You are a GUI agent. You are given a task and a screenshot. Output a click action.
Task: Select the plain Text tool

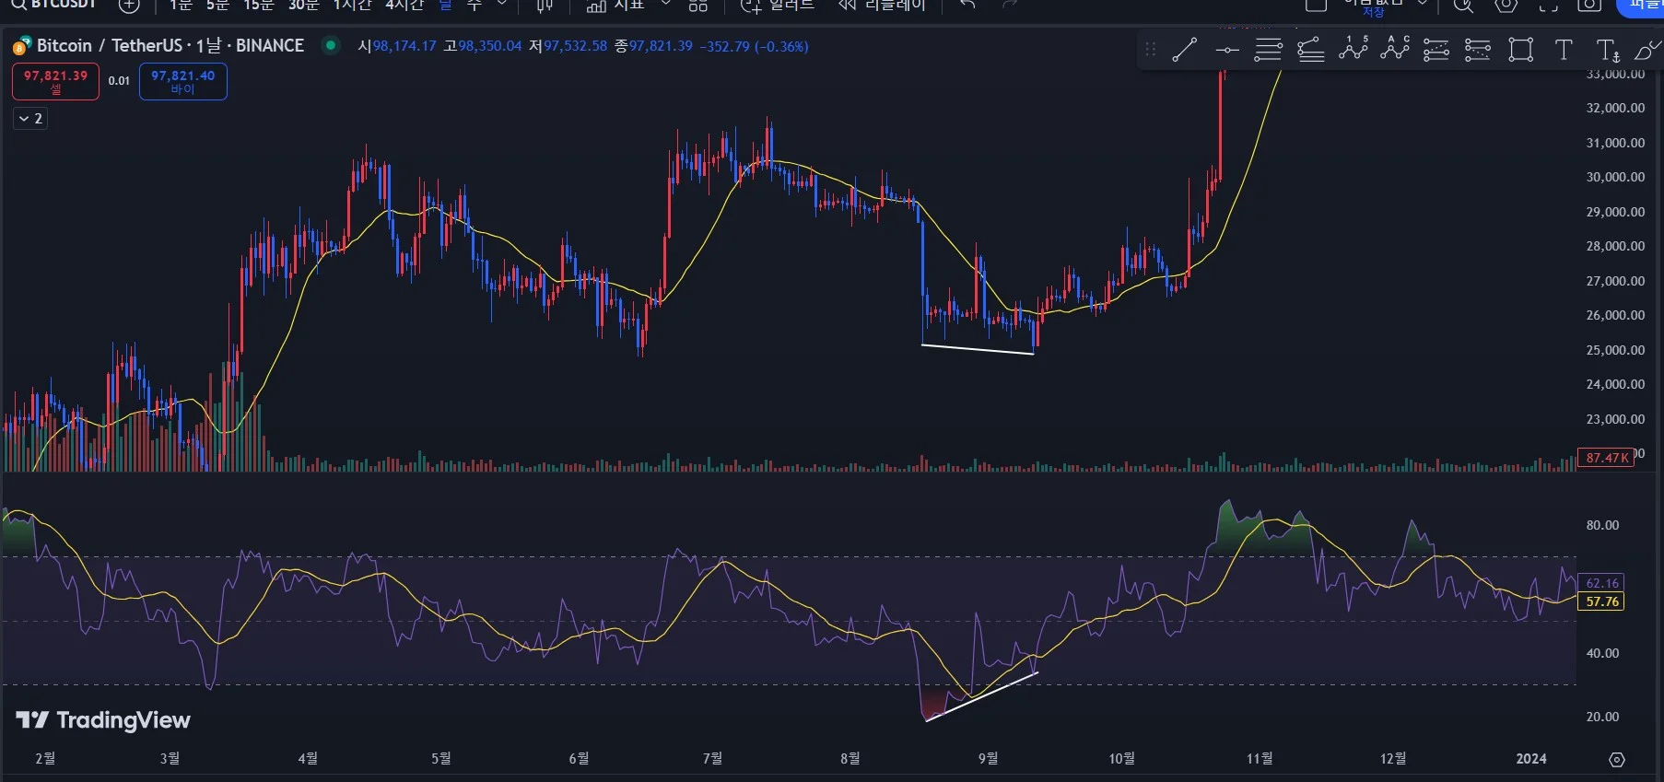[1564, 50]
